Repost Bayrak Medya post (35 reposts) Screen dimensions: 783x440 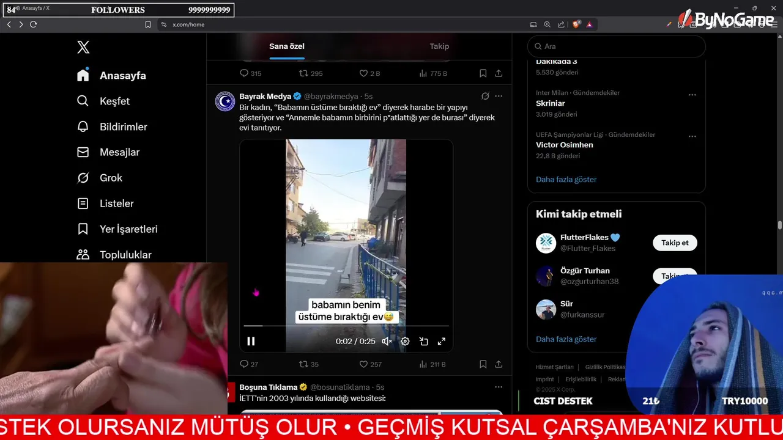point(308,364)
